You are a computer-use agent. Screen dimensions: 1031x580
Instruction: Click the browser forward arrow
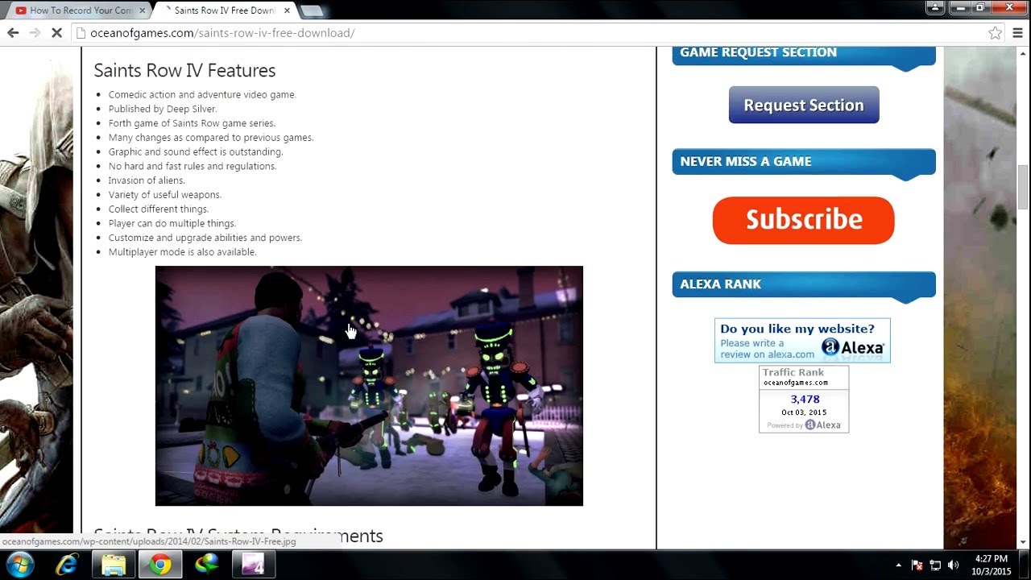pos(35,33)
